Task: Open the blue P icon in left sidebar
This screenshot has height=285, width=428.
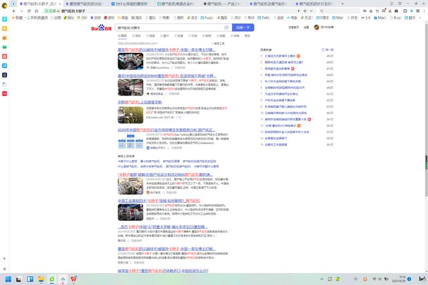Action: click(5, 65)
